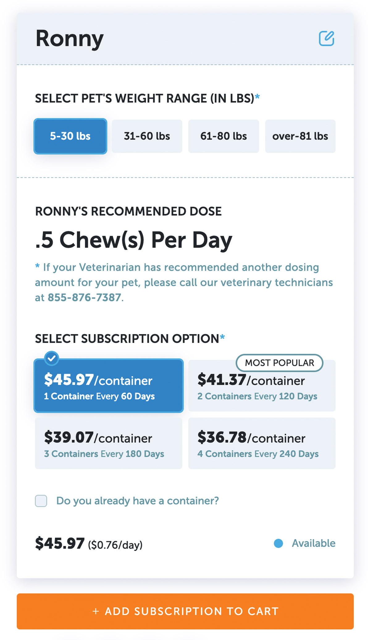Click the Ronny pet name heading
Screen dimensions: 368x640
tap(69, 39)
